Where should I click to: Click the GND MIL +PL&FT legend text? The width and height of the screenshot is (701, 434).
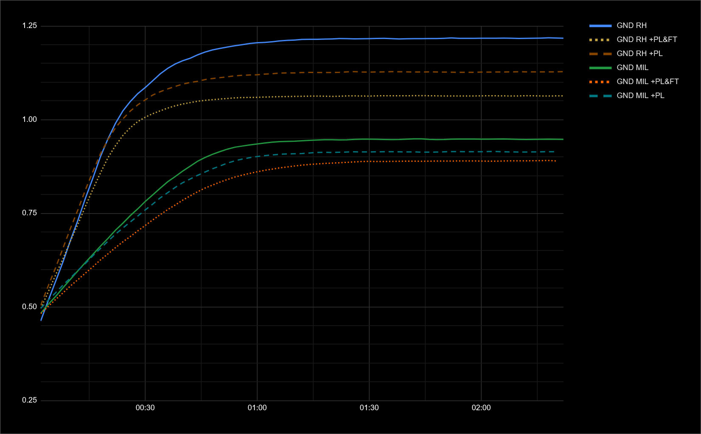click(648, 82)
